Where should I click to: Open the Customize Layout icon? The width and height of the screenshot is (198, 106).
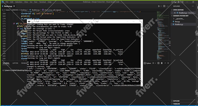point(182,2)
